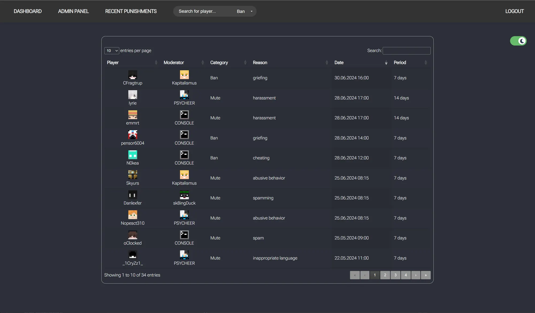
Task: Open the entries per page dropdown
Action: pos(112,51)
